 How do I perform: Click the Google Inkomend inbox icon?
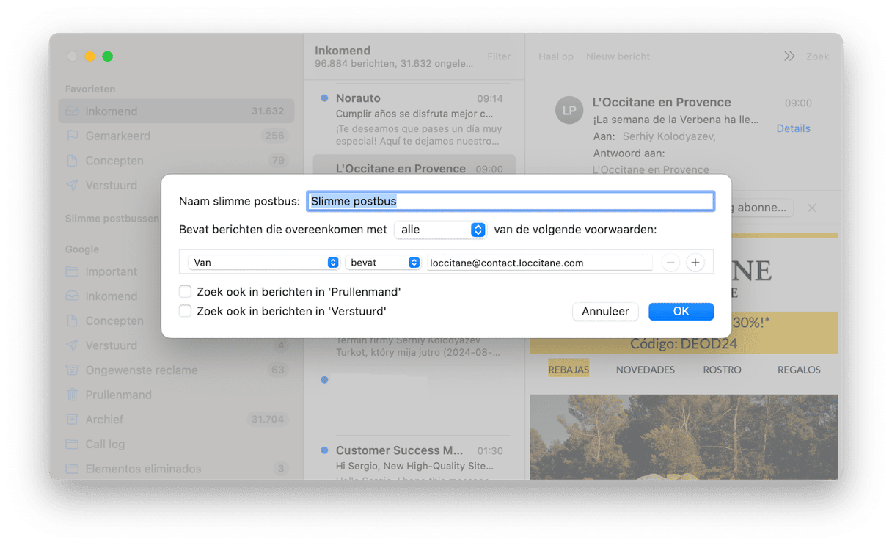tap(72, 296)
